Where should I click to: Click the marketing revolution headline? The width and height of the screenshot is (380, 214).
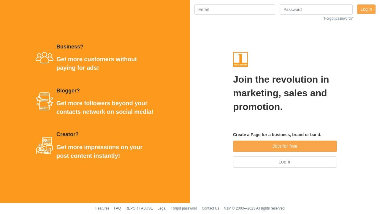point(281,93)
